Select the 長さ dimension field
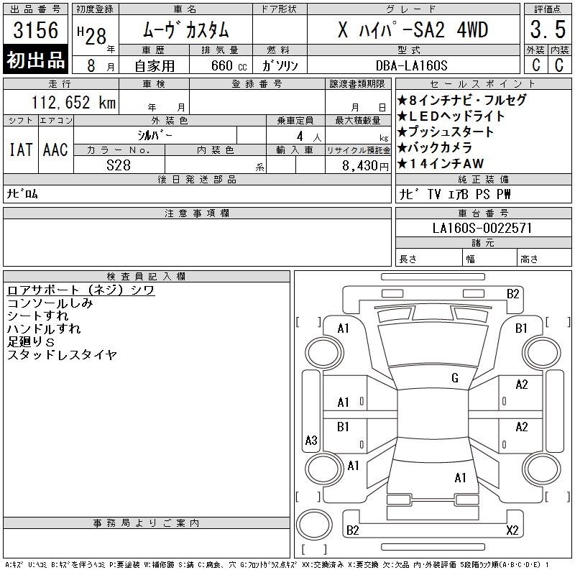This screenshot has width=575, height=575. pyautogui.click(x=428, y=257)
